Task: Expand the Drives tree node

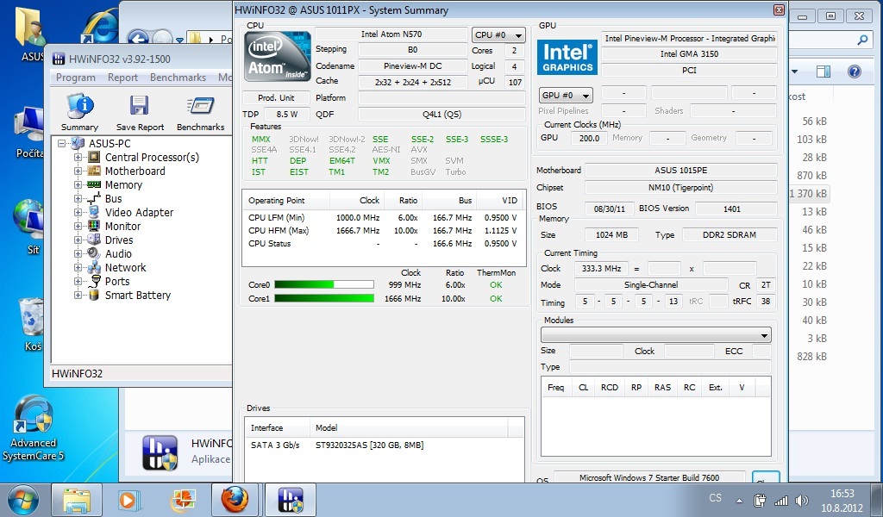Action: point(78,240)
